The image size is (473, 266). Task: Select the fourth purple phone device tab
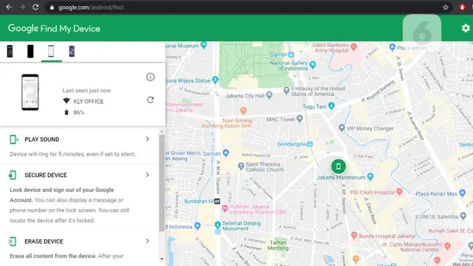[x=72, y=51]
